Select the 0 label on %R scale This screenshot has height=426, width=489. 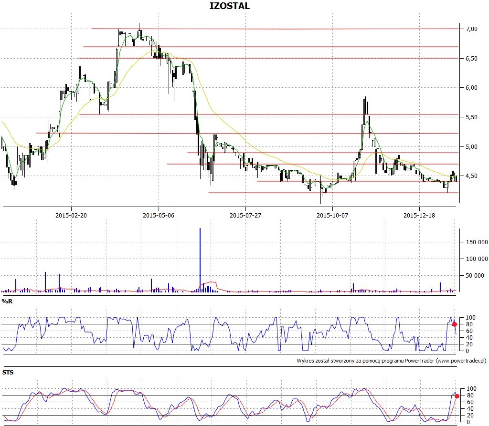coord(467,351)
